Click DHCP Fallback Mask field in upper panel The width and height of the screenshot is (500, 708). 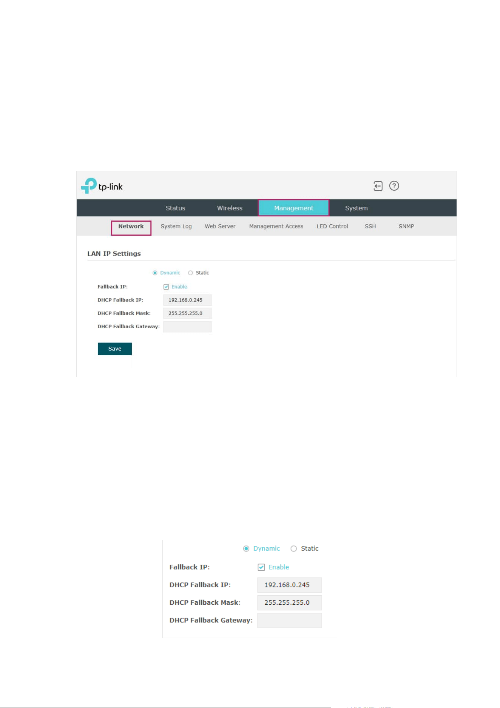(187, 313)
